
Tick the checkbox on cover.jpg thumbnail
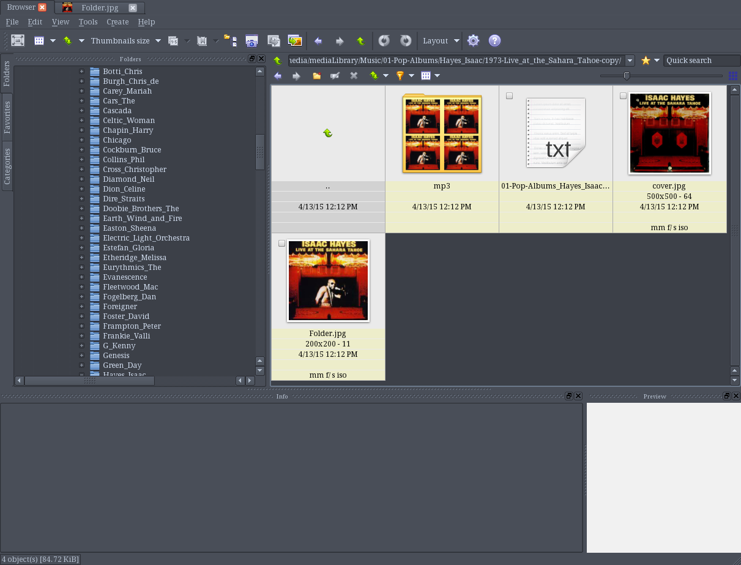click(623, 96)
